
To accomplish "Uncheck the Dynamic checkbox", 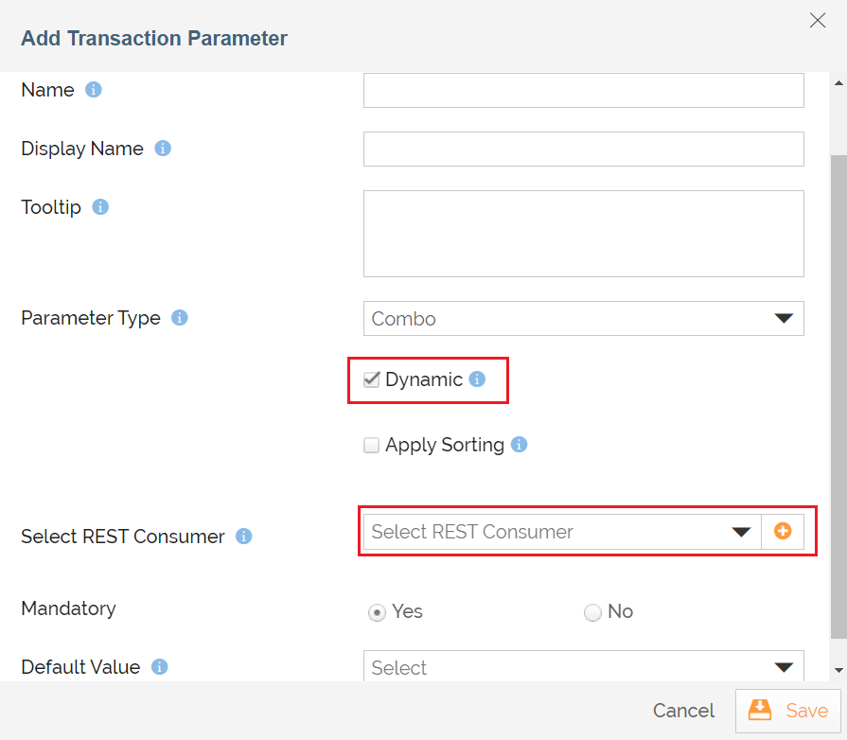I will pos(371,379).
